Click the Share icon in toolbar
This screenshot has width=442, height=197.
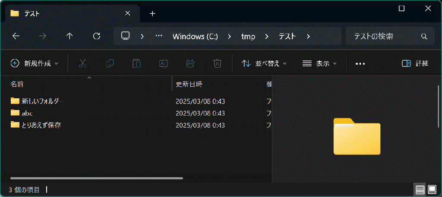click(x=190, y=63)
